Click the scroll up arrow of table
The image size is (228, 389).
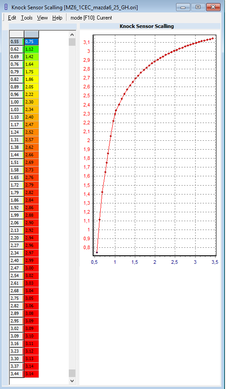(72, 35)
